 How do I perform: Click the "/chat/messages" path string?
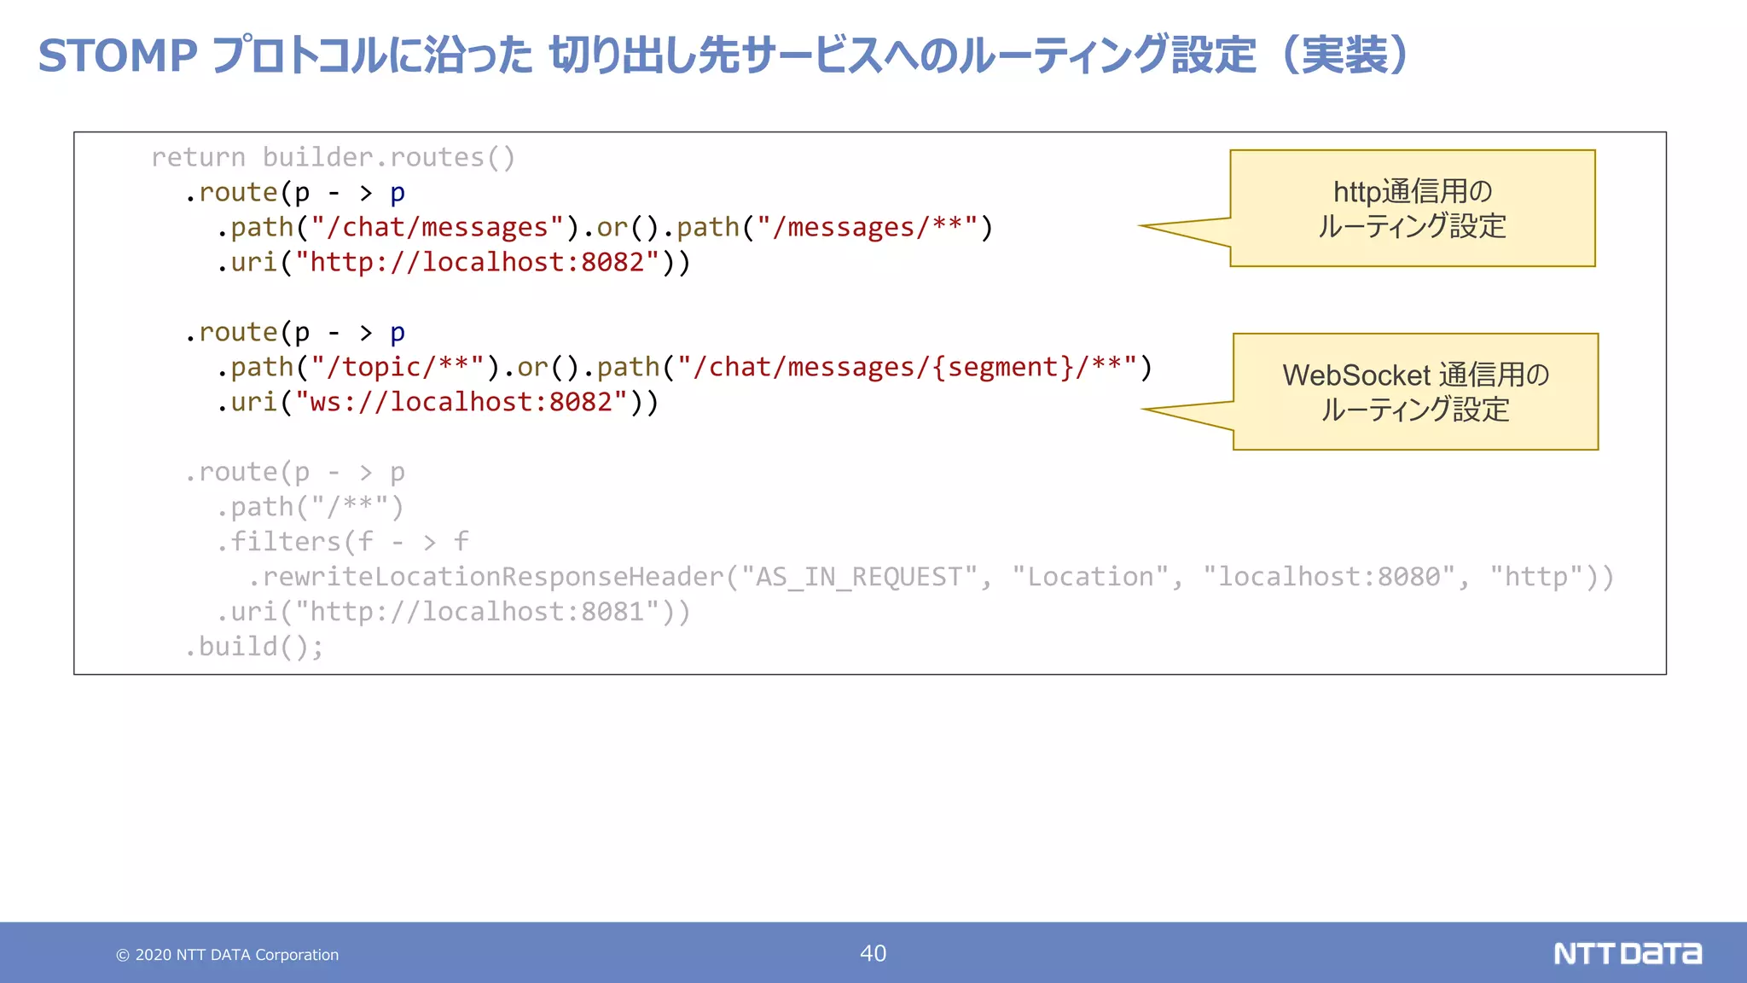437,227
